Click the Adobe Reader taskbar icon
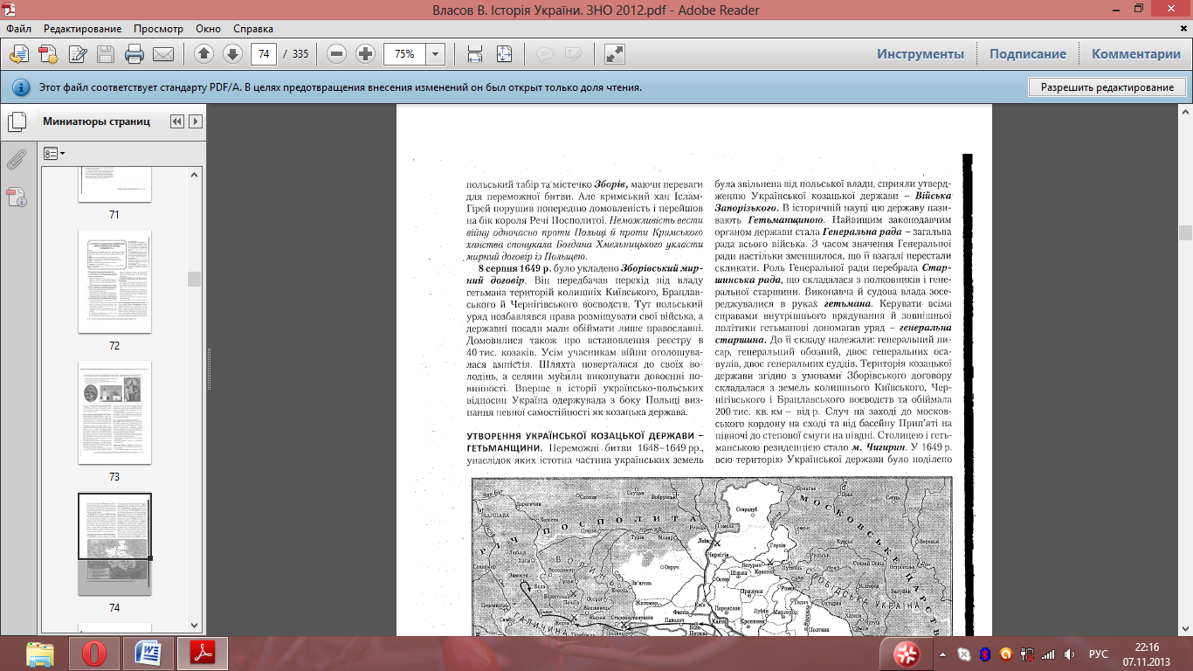 coord(203,654)
